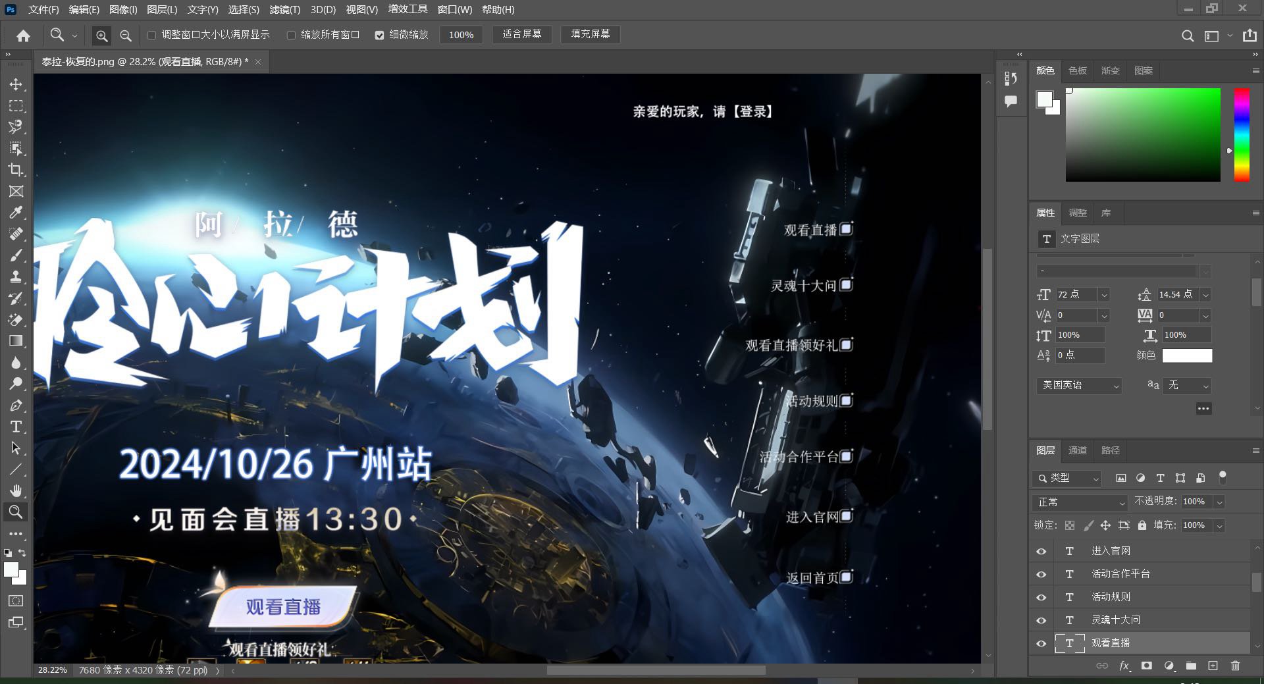Screen dimensions: 1264x684
Task: Select the Spot Healing Brush tool
Action: 16,234
